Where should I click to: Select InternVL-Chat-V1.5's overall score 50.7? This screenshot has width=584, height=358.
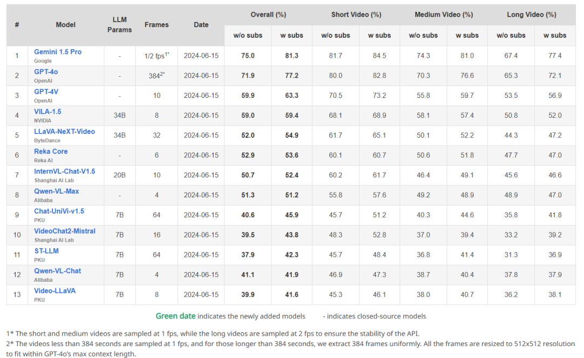point(248,175)
